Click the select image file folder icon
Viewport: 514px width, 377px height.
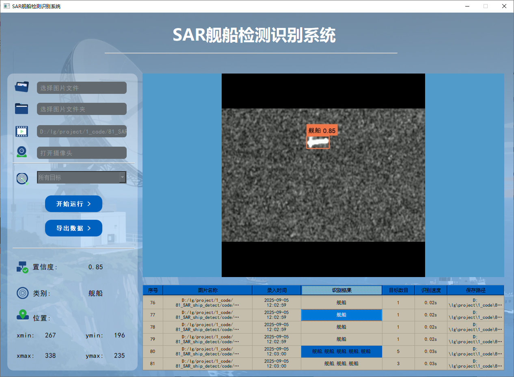(x=22, y=87)
